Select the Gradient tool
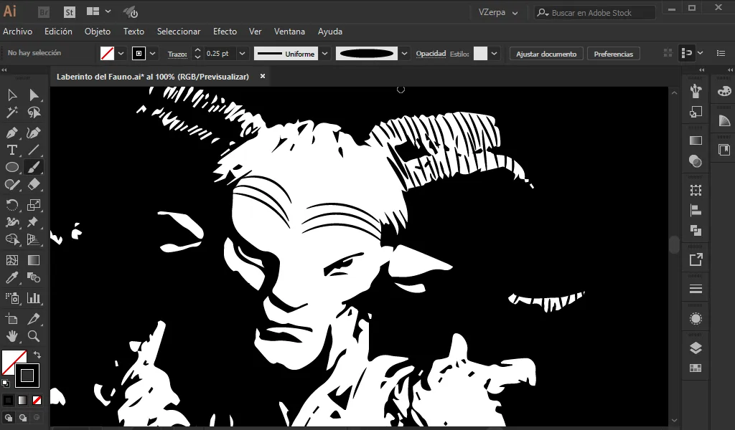The width and height of the screenshot is (735, 430). point(34,260)
